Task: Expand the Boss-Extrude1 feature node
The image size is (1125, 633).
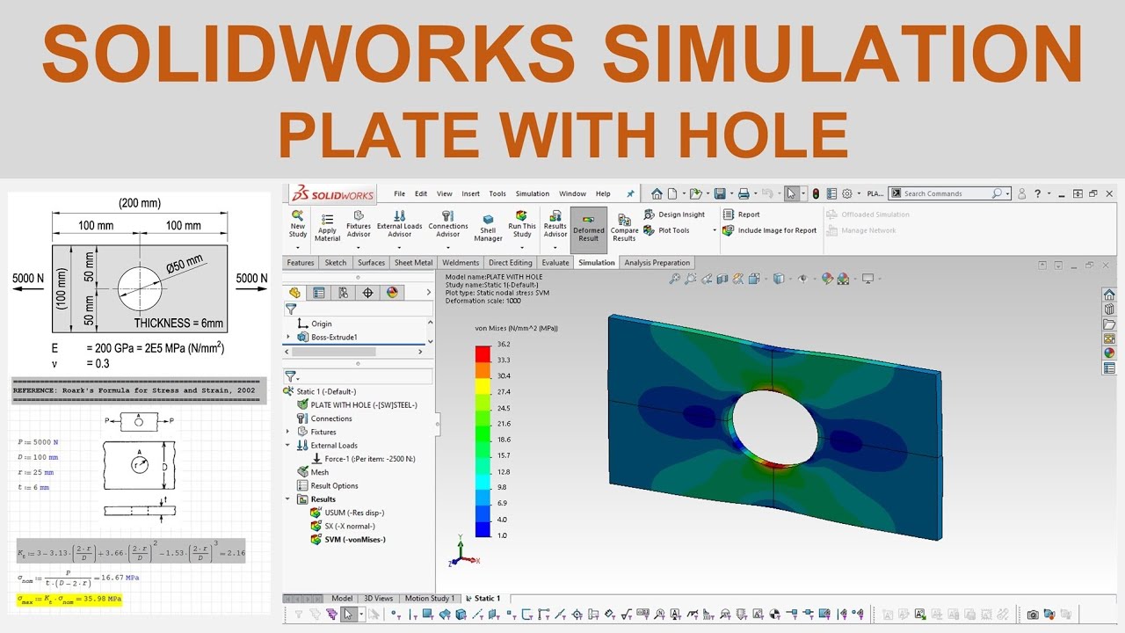Action: [x=288, y=337]
